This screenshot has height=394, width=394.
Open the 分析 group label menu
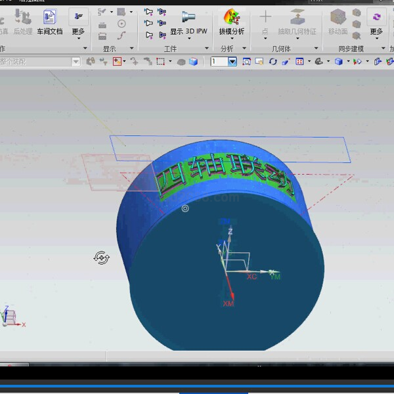point(227,49)
